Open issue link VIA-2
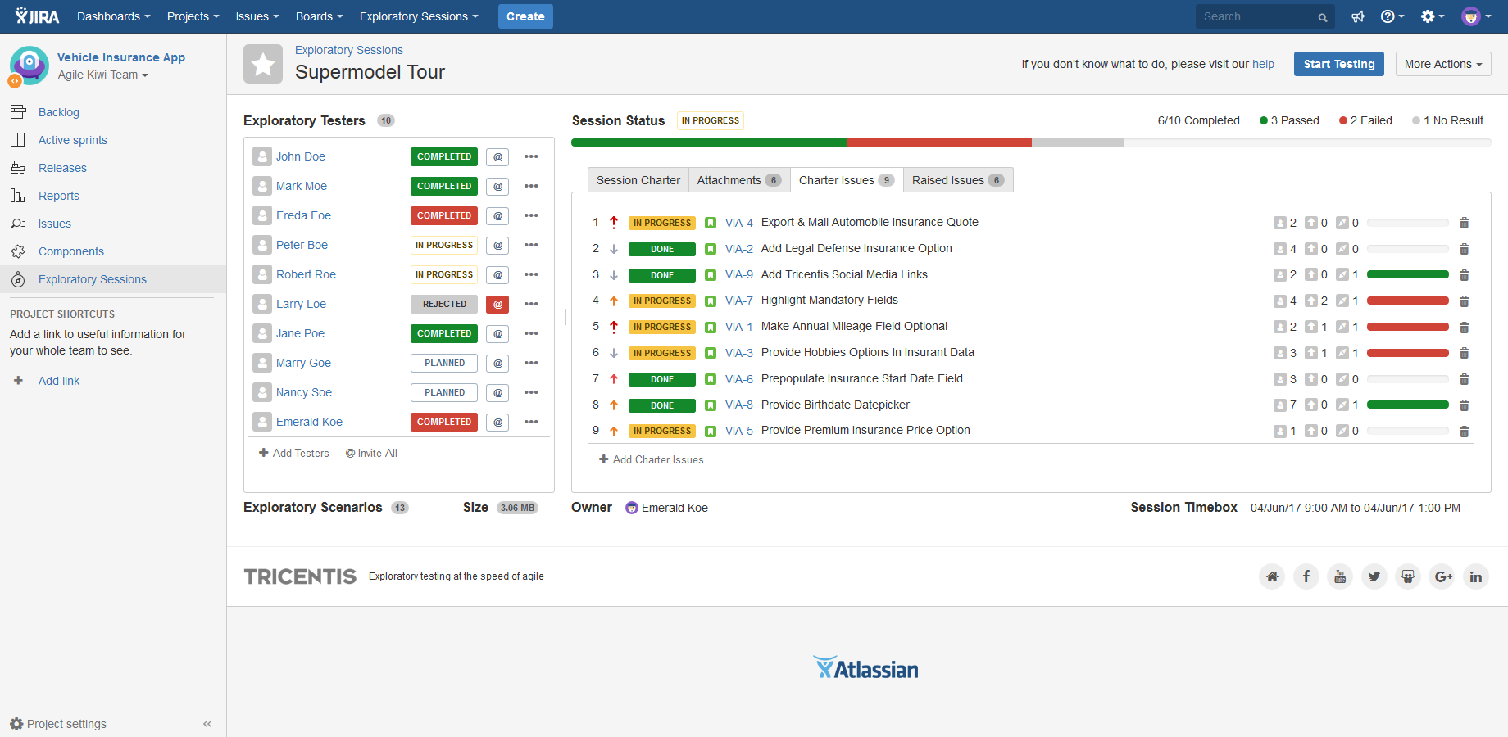Viewport: 1508px width, 737px height. click(739, 249)
